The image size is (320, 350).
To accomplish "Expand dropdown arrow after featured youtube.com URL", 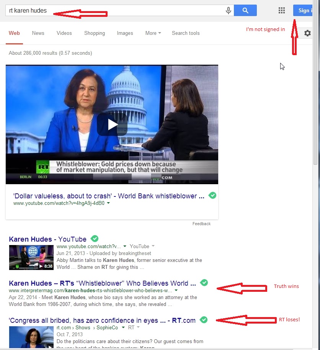I will tap(109, 203).
